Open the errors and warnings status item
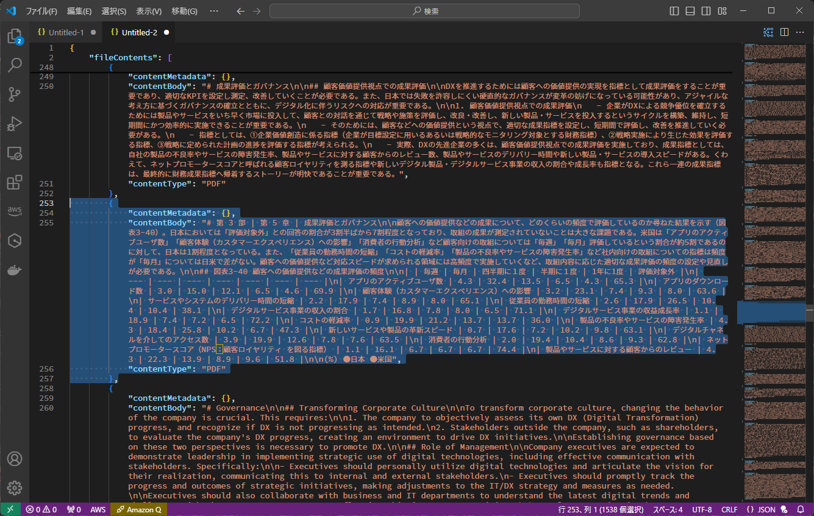 (41, 509)
